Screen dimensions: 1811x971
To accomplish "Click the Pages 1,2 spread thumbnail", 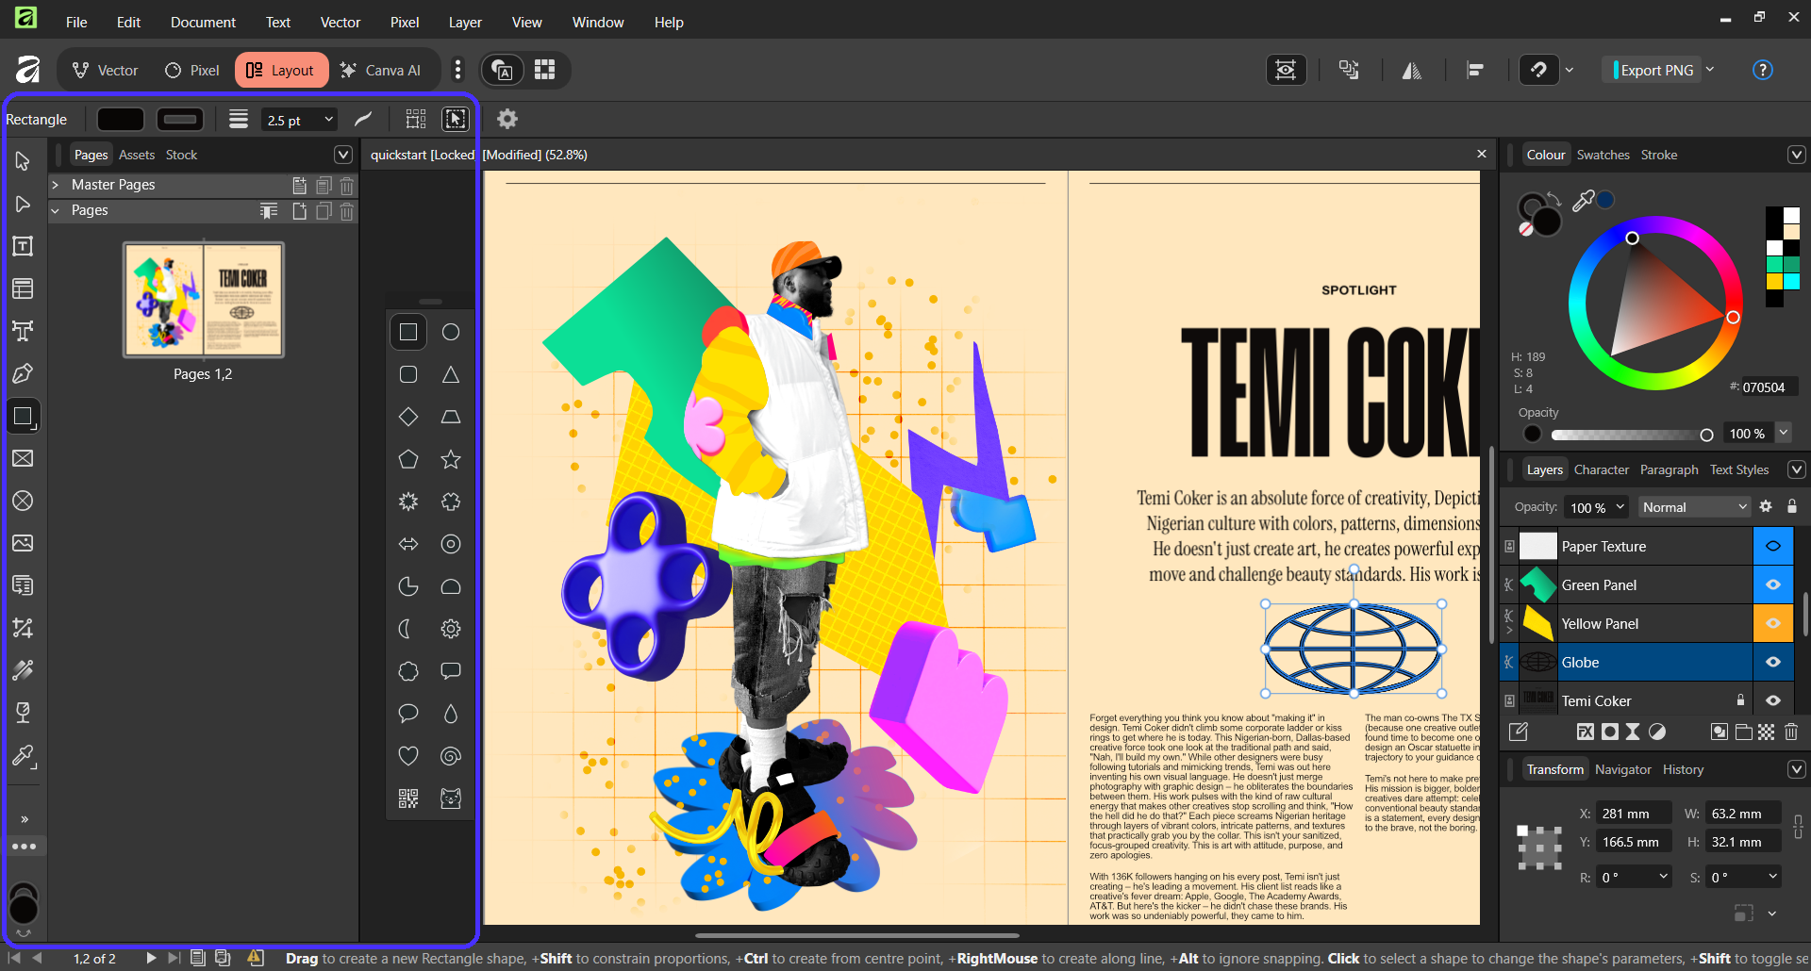I will (204, 300).
